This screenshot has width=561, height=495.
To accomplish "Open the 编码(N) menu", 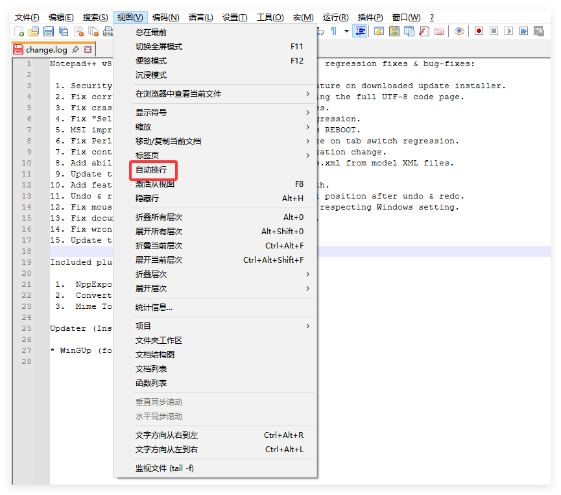I will [165, 18].
